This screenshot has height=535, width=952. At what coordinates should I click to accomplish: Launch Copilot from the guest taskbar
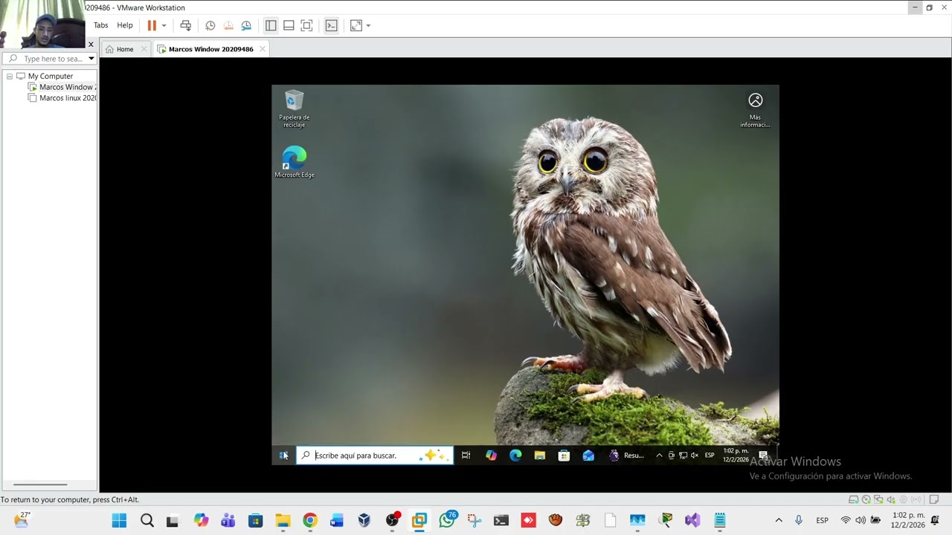coord(491,455)
